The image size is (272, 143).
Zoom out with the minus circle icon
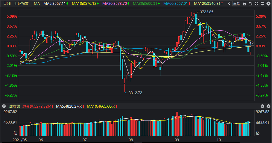pos(262,4)
